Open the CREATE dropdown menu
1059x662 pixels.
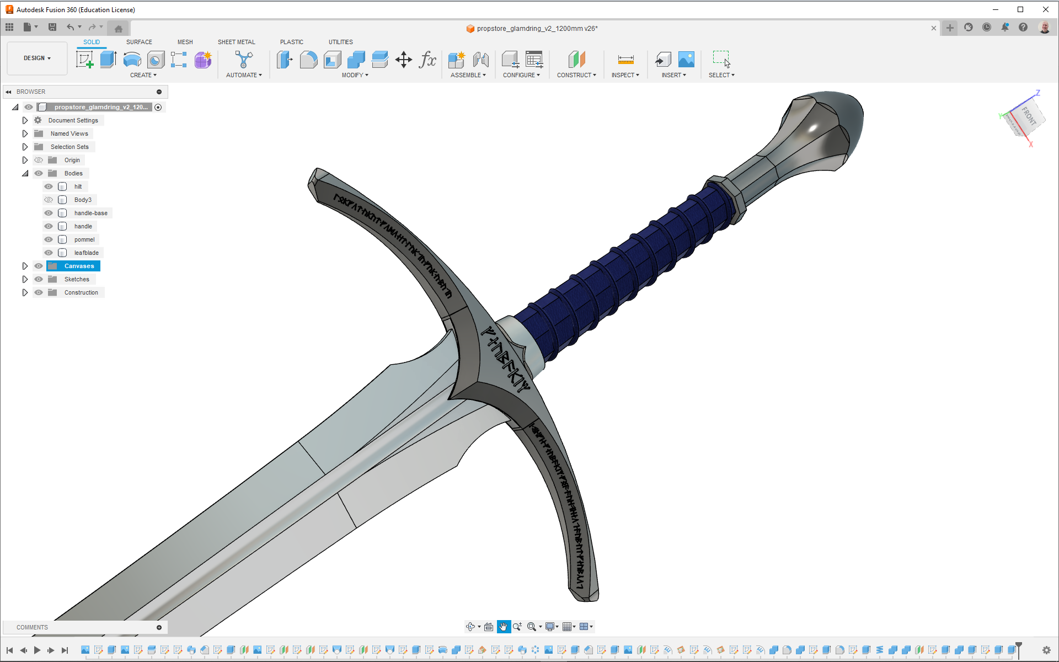point(143,75)
